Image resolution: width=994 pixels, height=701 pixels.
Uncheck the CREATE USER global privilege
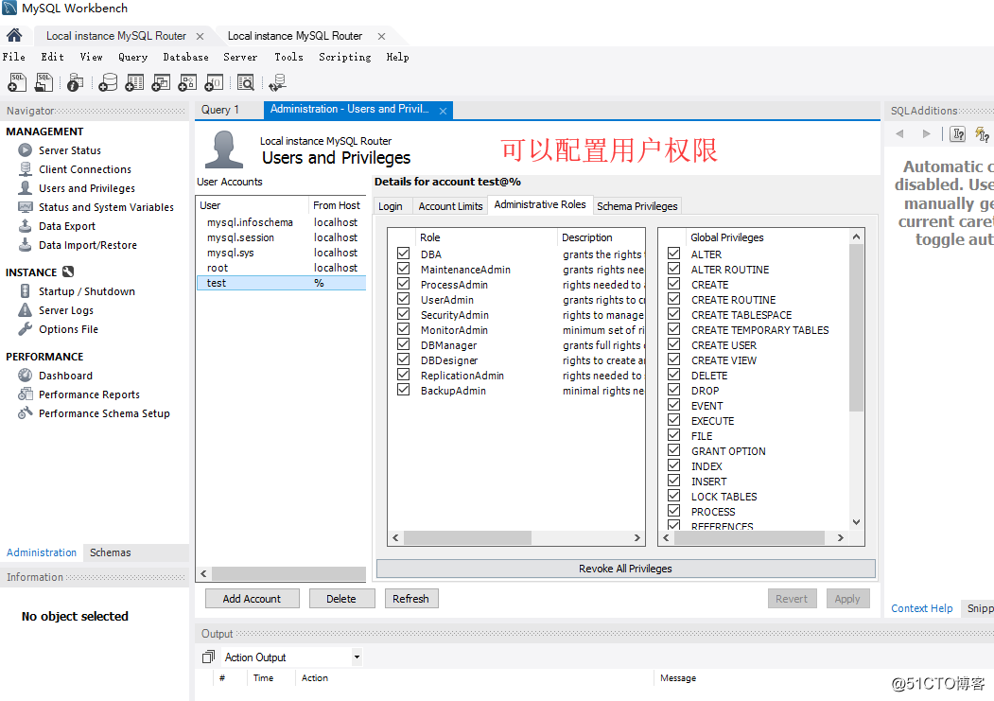674,344
